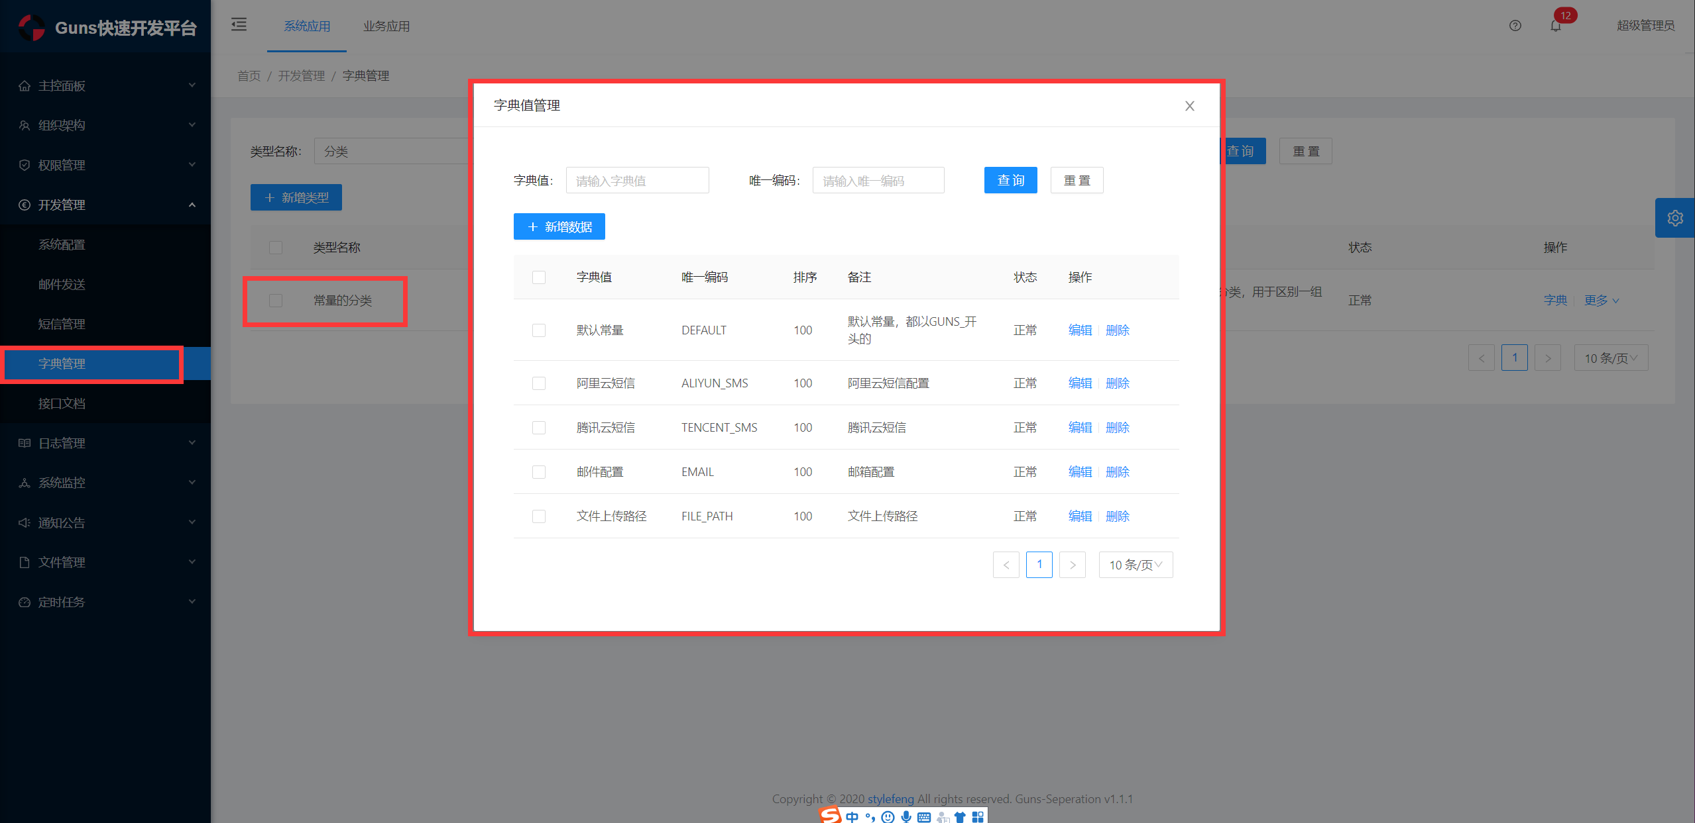
Task: Open dialog's 10 条/页 page size dropdown
Action: click(1135, 565)
